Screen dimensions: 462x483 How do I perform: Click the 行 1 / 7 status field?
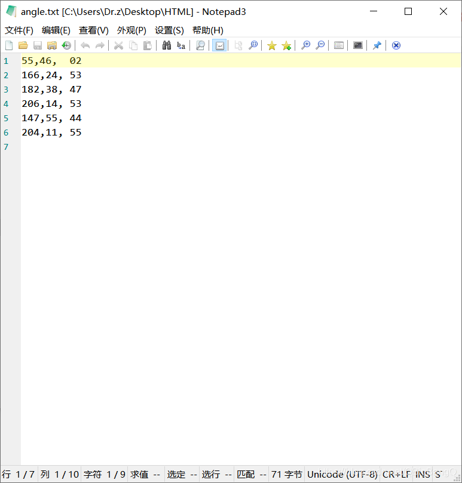18,475
